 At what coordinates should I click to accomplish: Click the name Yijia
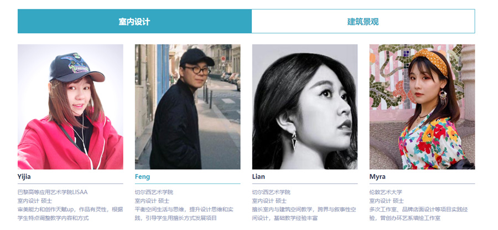coord(24,177)
